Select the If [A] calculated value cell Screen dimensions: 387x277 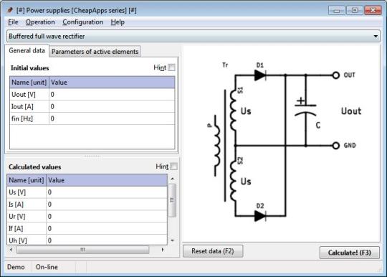pos(107,229)
